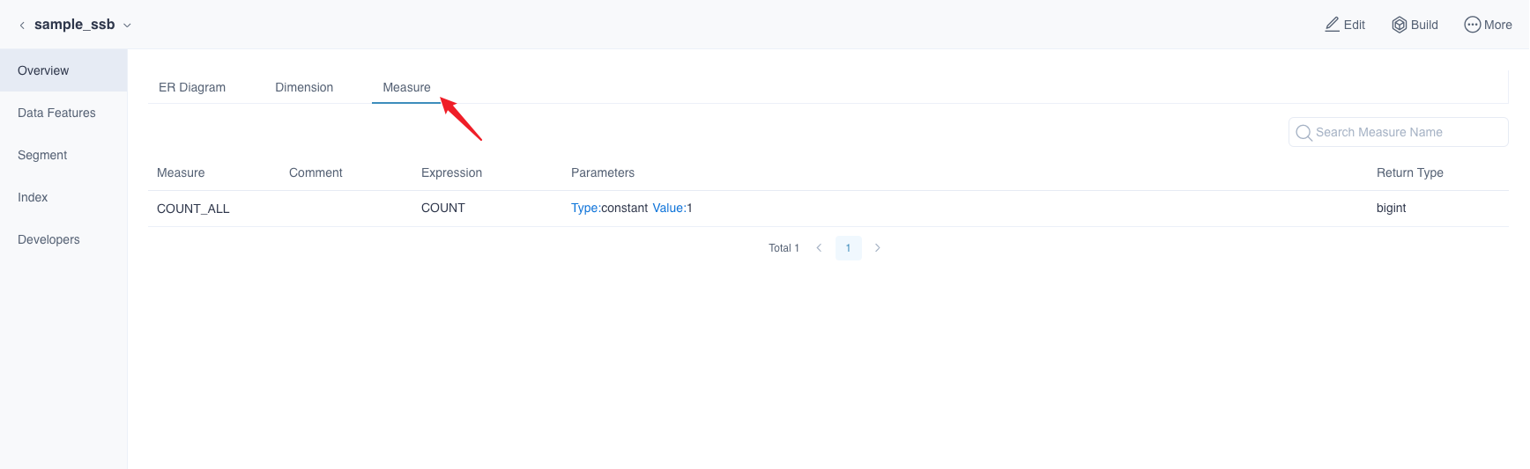Screen dimensions: 1530x469
Task: Expand the sample_ssb model dropdown
Action: [127, 26]
